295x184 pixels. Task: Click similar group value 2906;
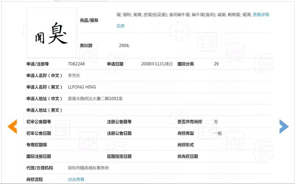(x=124, y=45)
